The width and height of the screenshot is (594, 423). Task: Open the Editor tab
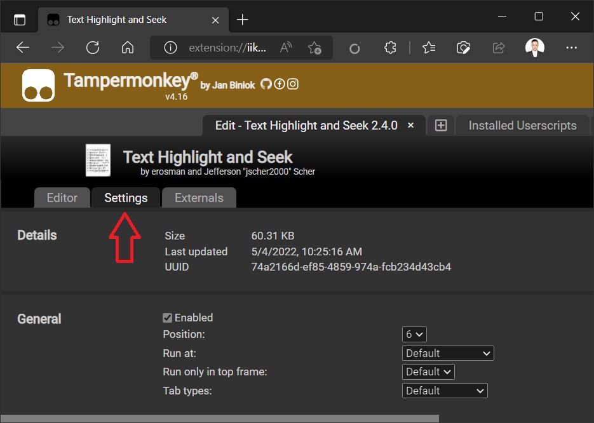62,198
